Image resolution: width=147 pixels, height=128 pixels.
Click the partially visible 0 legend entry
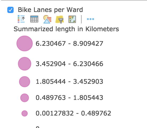point(38,127)
